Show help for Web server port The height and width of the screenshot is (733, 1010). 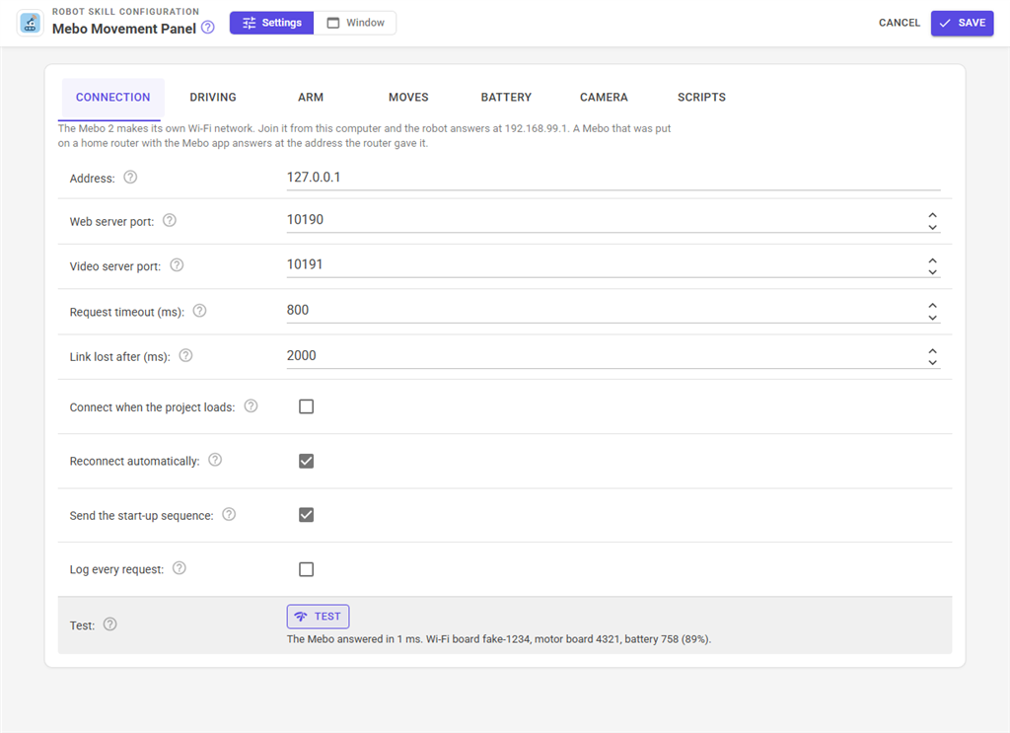coord(170,220)
